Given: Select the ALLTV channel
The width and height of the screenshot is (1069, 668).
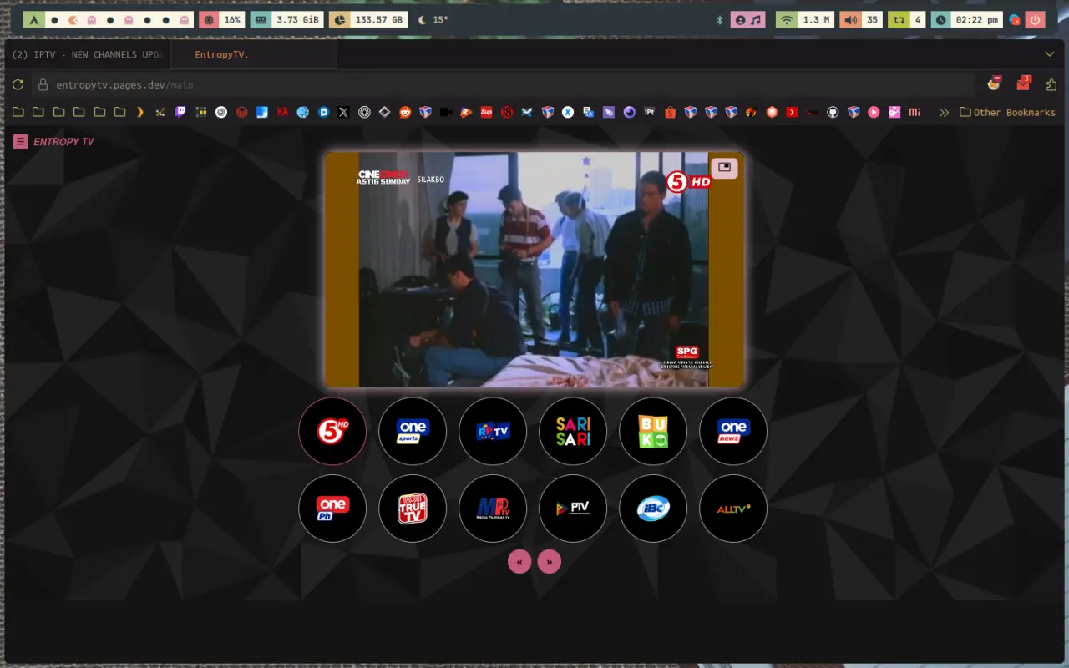Looking at the screenshot, I should (x=733, y=509).
